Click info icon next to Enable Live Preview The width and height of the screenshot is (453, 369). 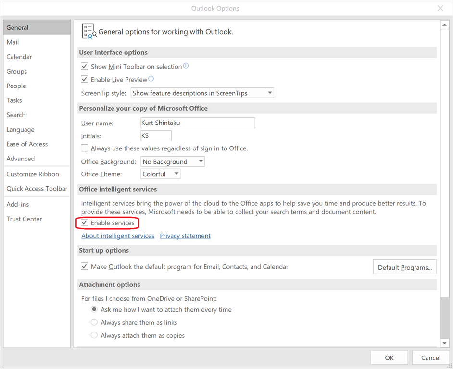tap(151, 79)
